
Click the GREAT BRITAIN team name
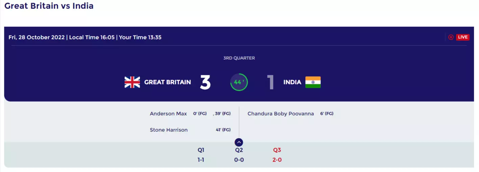[168, 82]
